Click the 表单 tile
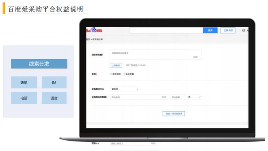Image resolution: width=268 pixels, height=151 pixels. 24,82
